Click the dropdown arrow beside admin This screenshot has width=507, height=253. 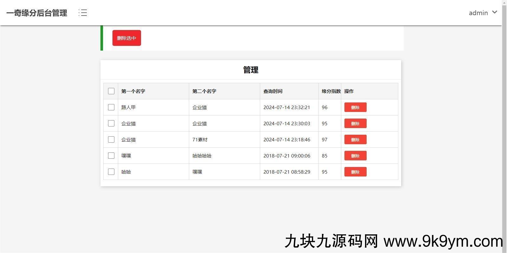pos(494,12)
